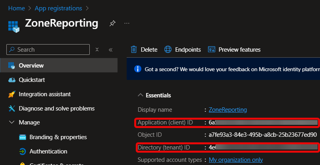Click the Object ID value
The image size is (320, 165).
[x=263, y=135]
